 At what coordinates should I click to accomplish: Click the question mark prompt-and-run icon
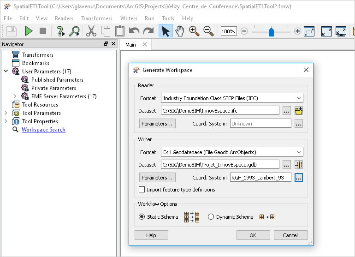coord(60,31)
